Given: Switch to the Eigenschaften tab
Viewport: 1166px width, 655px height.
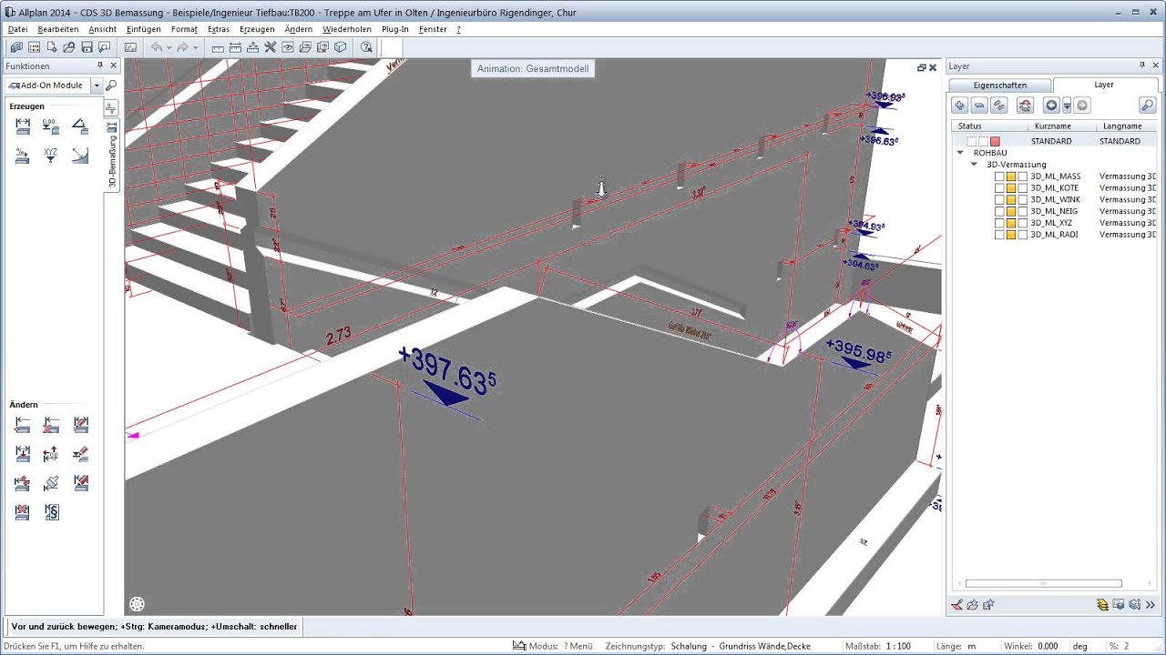Looking at the screenshot, I should click(x=1000, y=85).
